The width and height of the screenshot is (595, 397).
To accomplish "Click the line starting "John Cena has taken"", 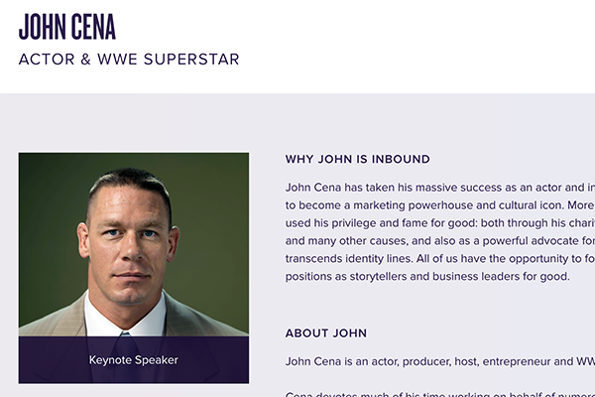I will coord(436,187).
